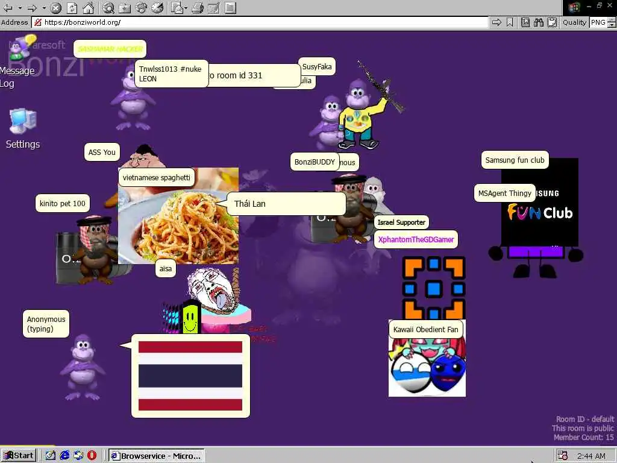Open the History toolbar icon

(x=157, y=7)
